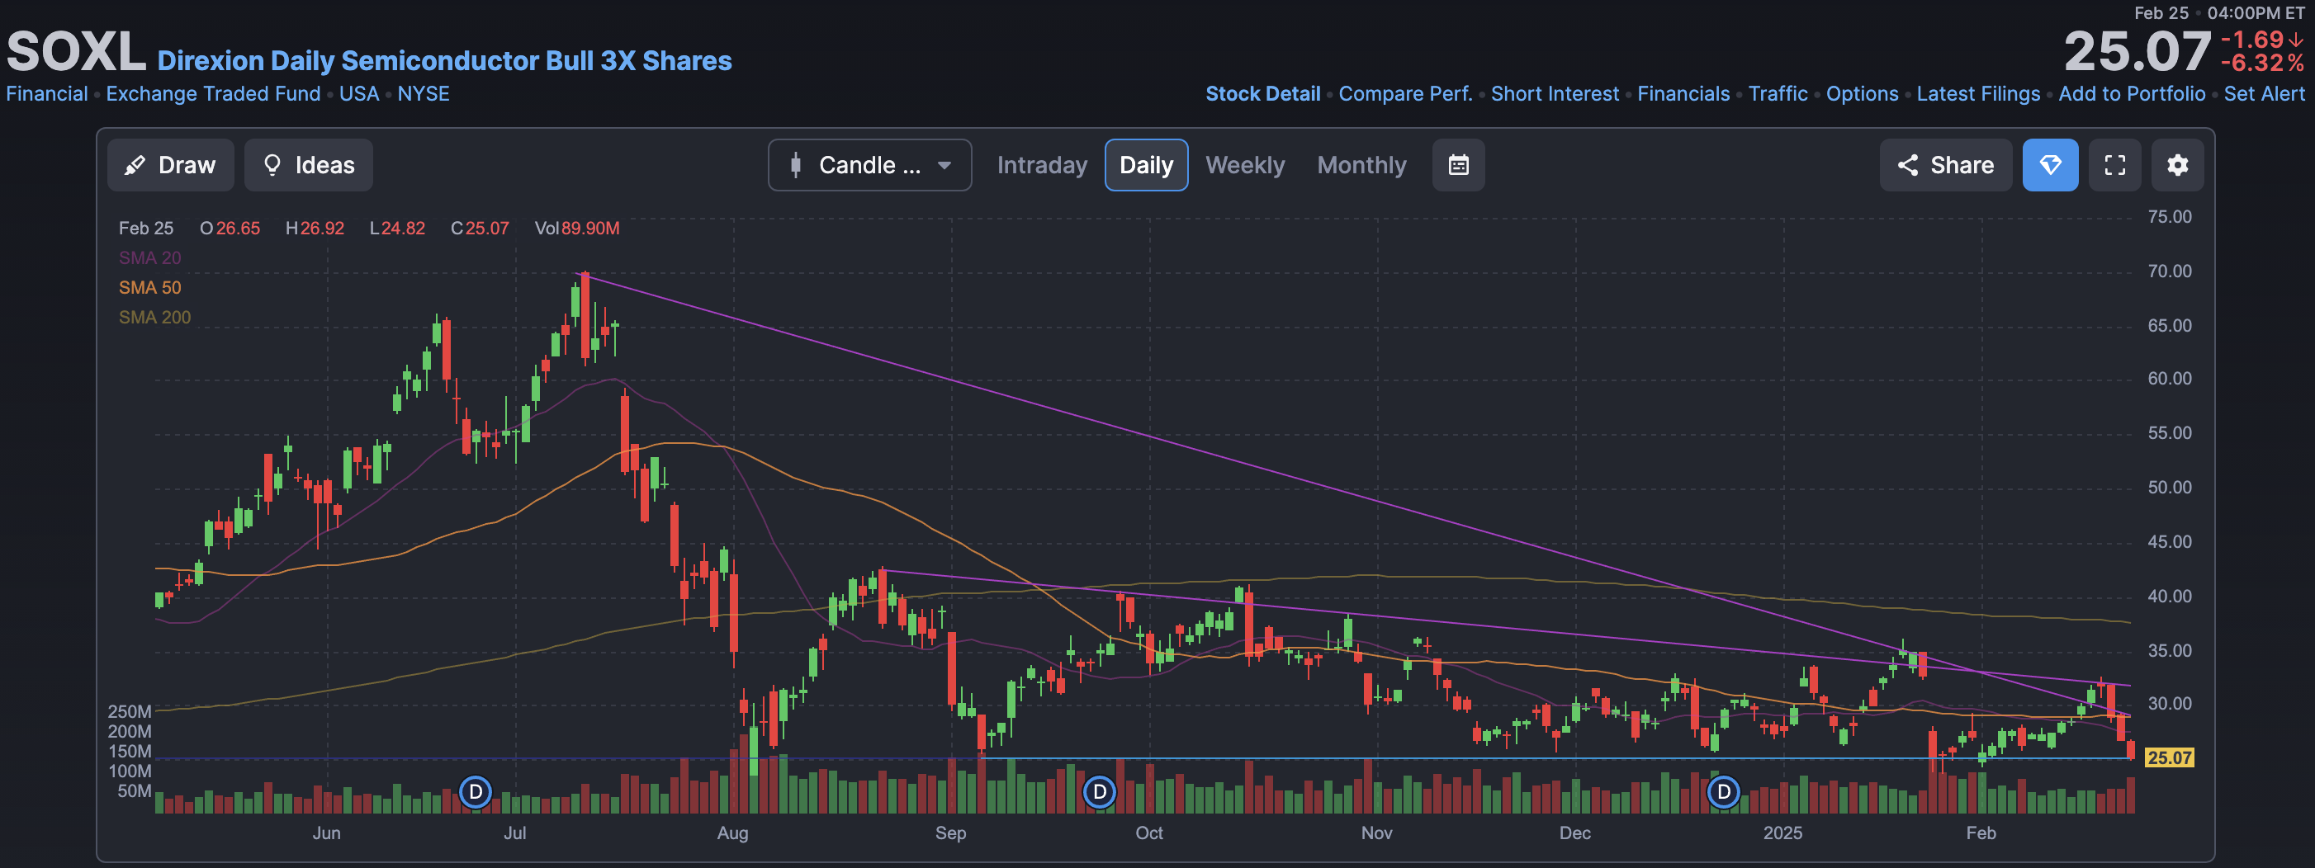Viewport: 2315px width, 868px height.
Task: Select the Daily timeframe
Action: tap(1146, 165)
